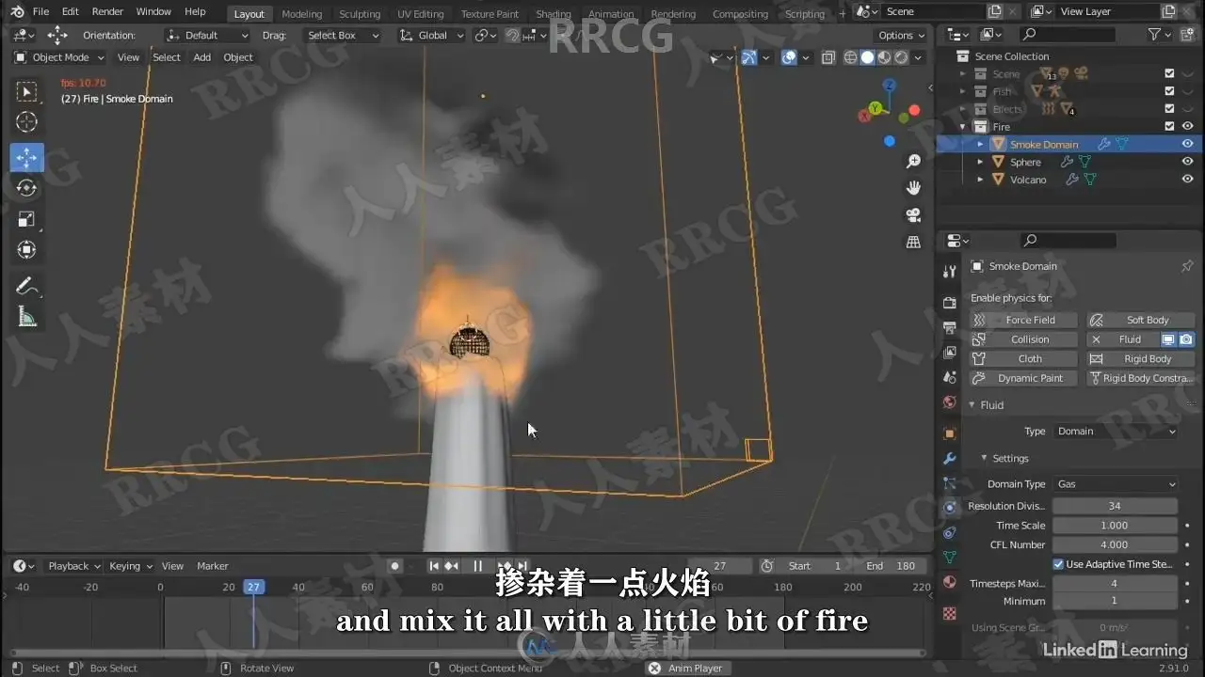The height and width of the screenshot is (677, 1205).
Task: Select the Transform tool
Action: click(26, 250)
